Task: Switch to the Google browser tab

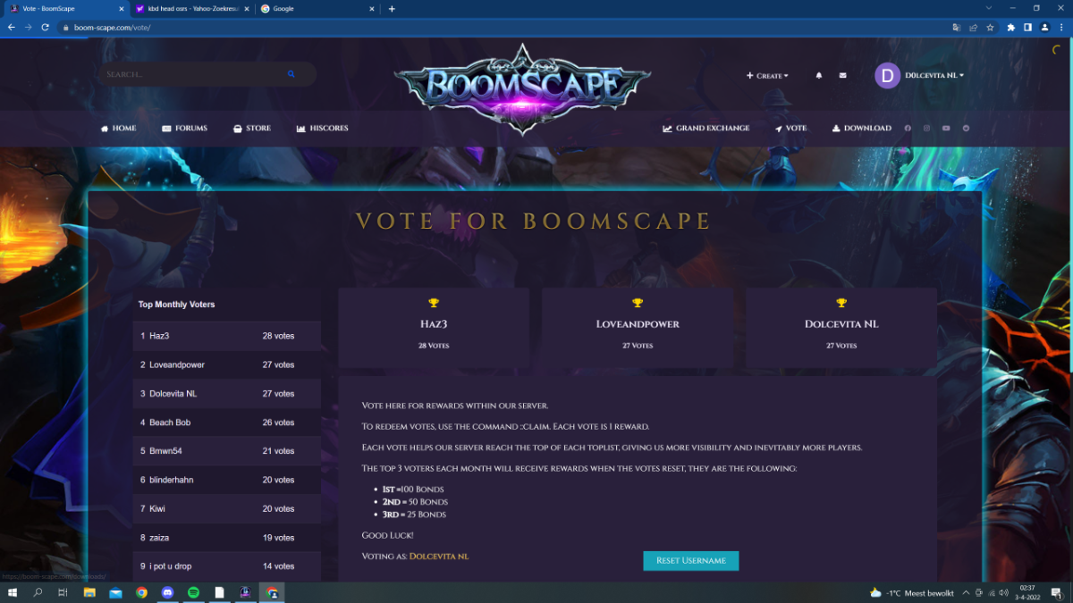Action: point(316,9)
